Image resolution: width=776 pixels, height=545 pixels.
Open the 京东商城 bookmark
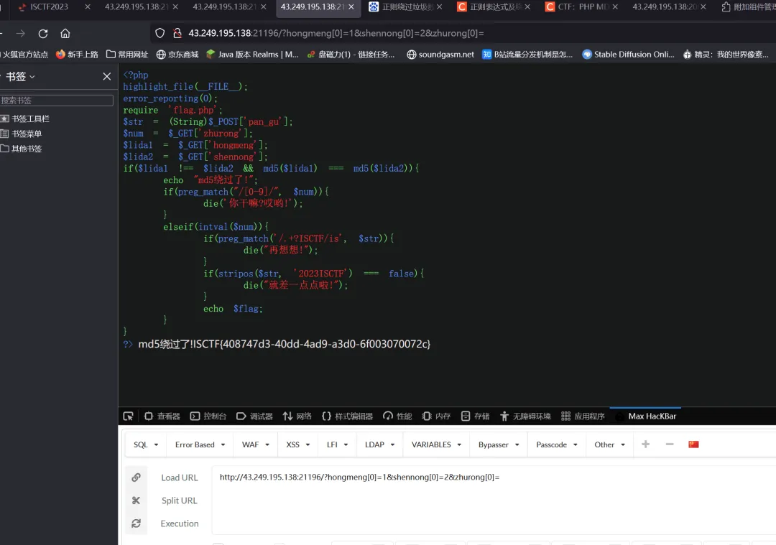(x=177, y=55)
